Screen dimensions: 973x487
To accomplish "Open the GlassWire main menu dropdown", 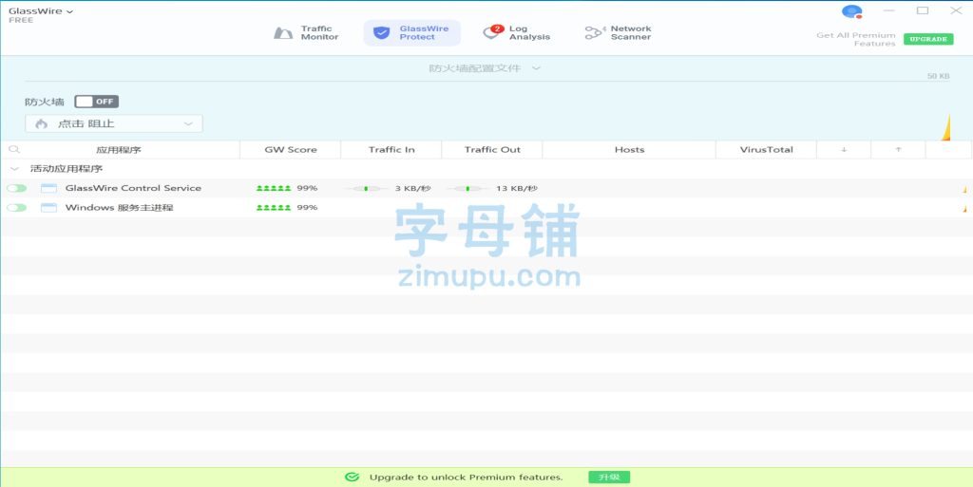I will click(41, 11).
